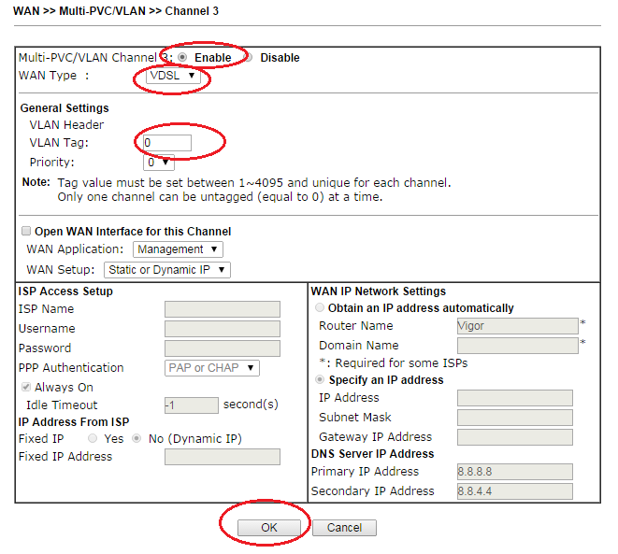Select Obtain an IP address automatically

[321, 308]
